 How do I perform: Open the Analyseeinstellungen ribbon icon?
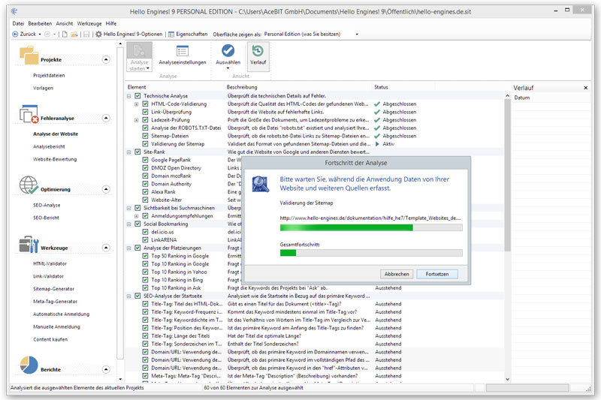183,51
